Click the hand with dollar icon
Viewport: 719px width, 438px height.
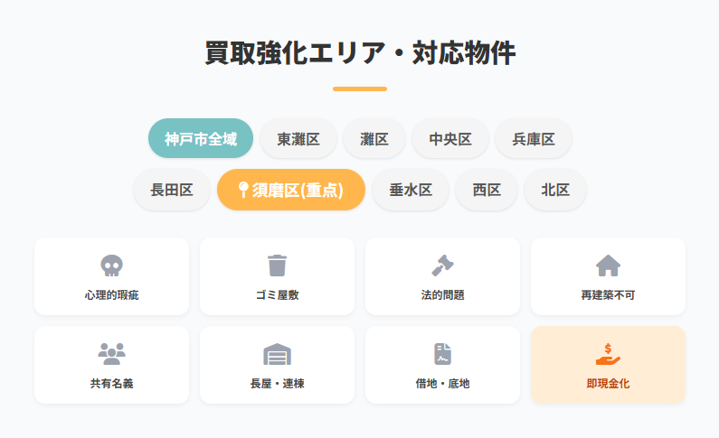pos(608,354)
